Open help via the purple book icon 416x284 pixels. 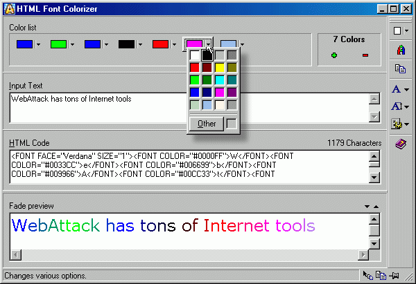[401, 144]
